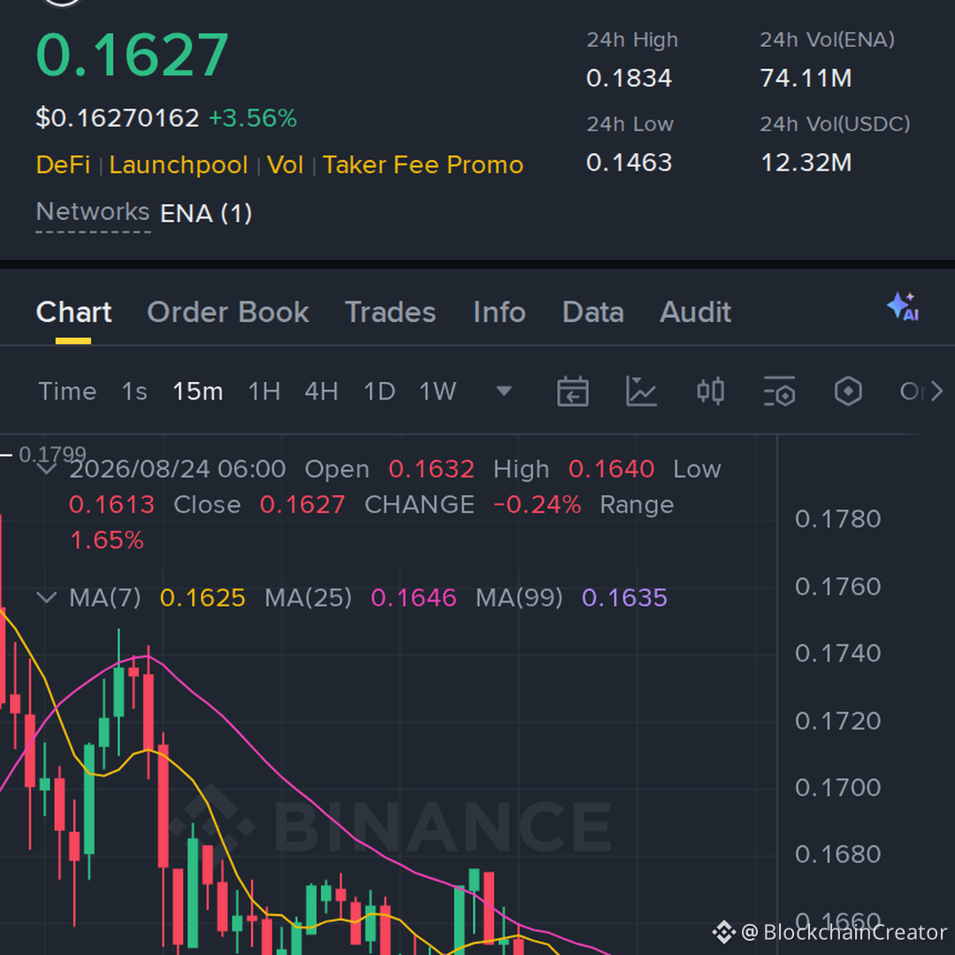
Task: Collapse the MA indicator legend chevron
Action: [47, 598]
